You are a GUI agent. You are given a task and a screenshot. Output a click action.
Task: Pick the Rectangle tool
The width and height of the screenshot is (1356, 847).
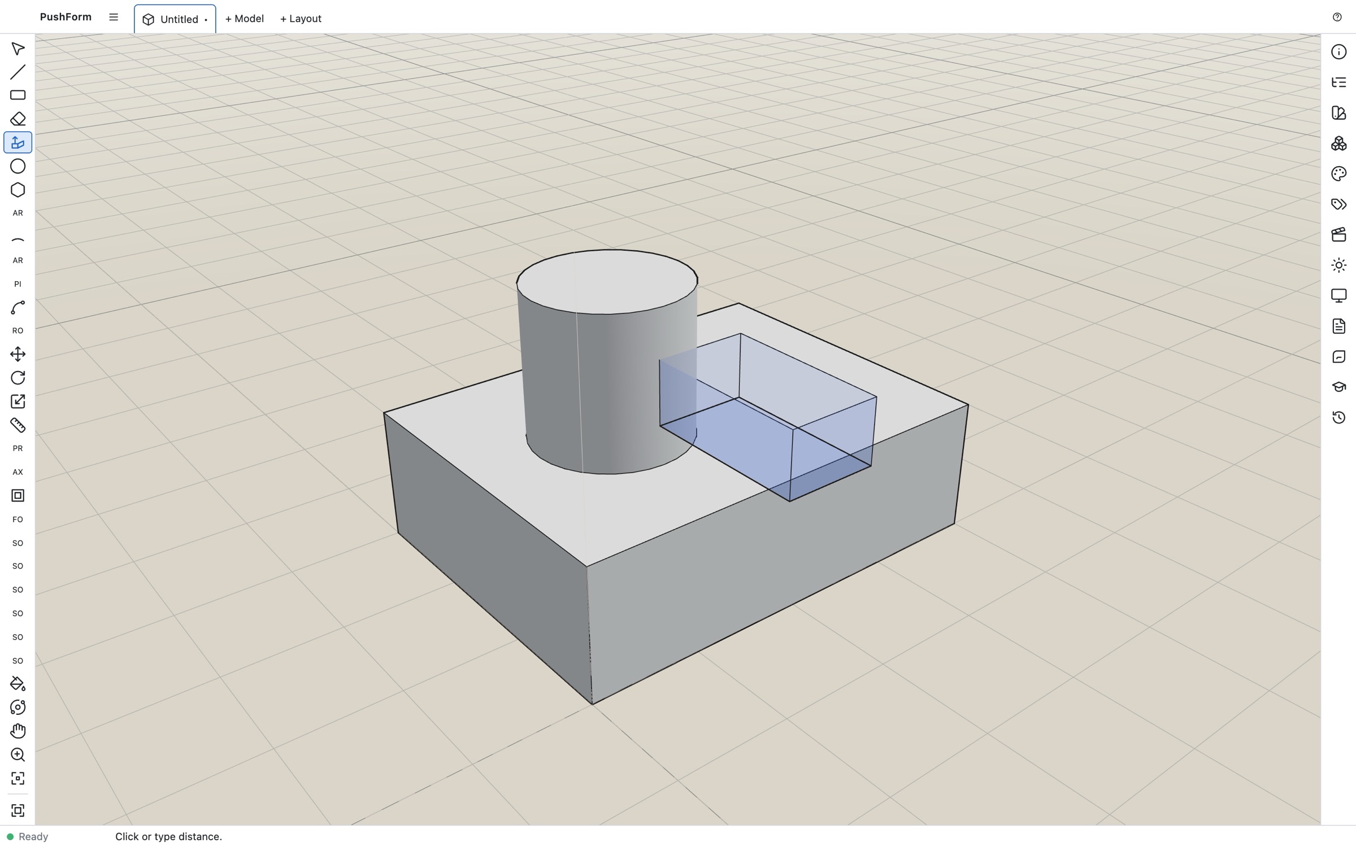pyautogui.click(x=18, y=95)
